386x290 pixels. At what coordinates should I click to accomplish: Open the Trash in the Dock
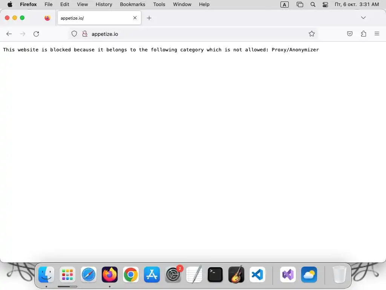pyautogui.click(x=340, y=275)
